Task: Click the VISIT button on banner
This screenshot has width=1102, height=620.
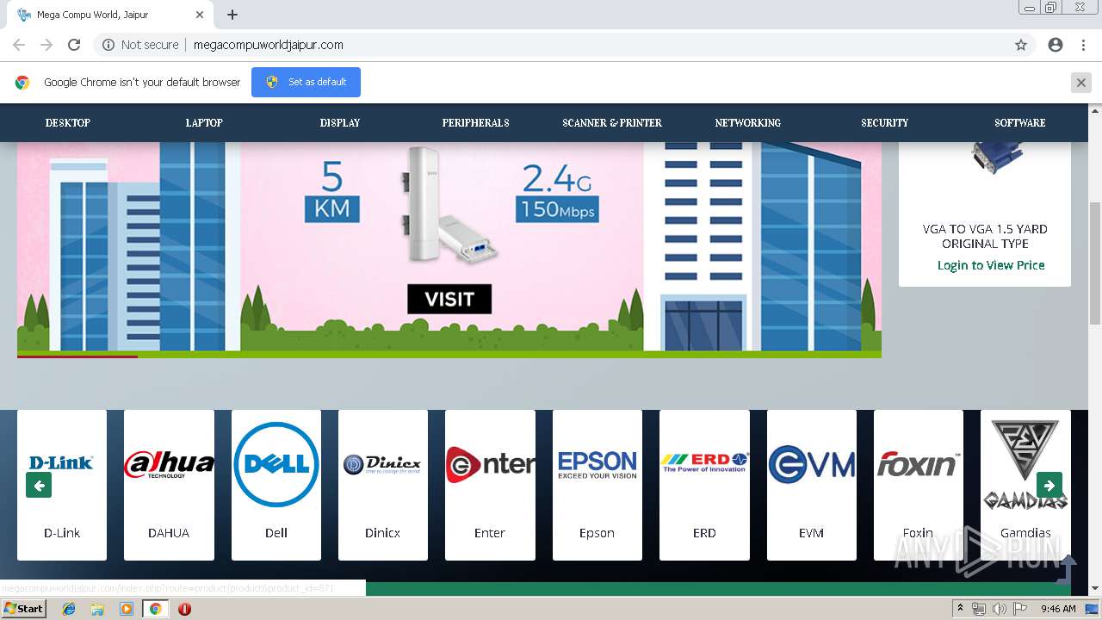Action: pos(449,299)
